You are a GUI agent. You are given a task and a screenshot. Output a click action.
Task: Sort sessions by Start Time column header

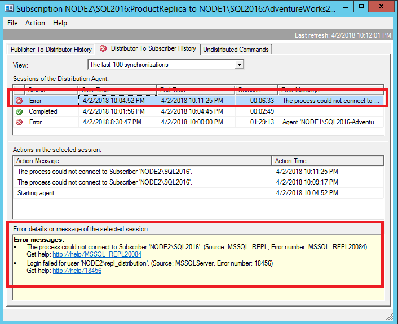(117, 90)
